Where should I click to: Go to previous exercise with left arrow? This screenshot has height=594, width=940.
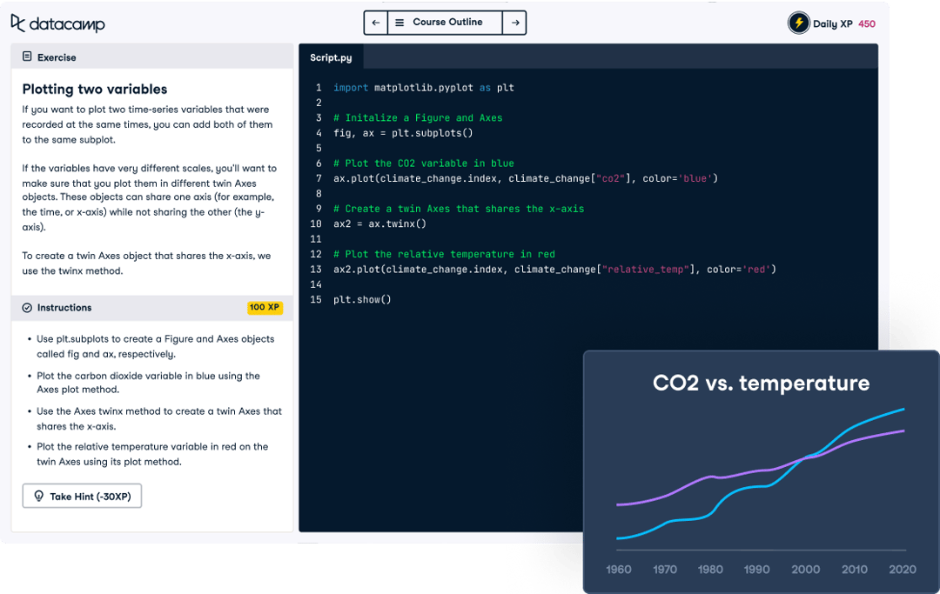tap(374, 23)
